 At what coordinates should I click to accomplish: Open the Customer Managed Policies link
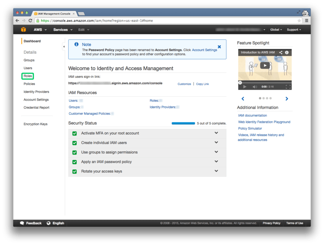click(x=90, y=114)
